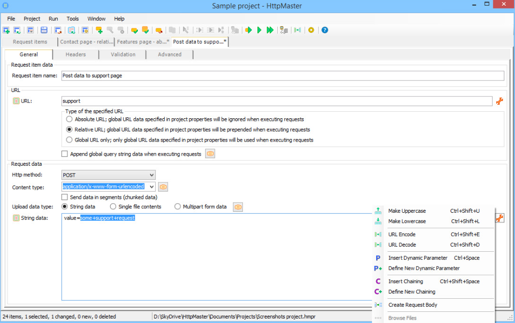Select String data upload type
This screenshot has width=515, height=323.
coord(64,207)
